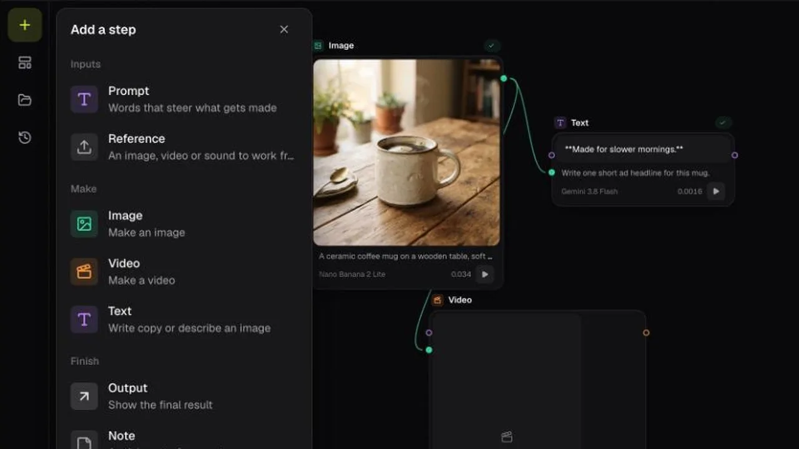The width and height of the screenshot is (799, 449).
Task: Click the Video node header icon
Action: click(x=438, y=300)
